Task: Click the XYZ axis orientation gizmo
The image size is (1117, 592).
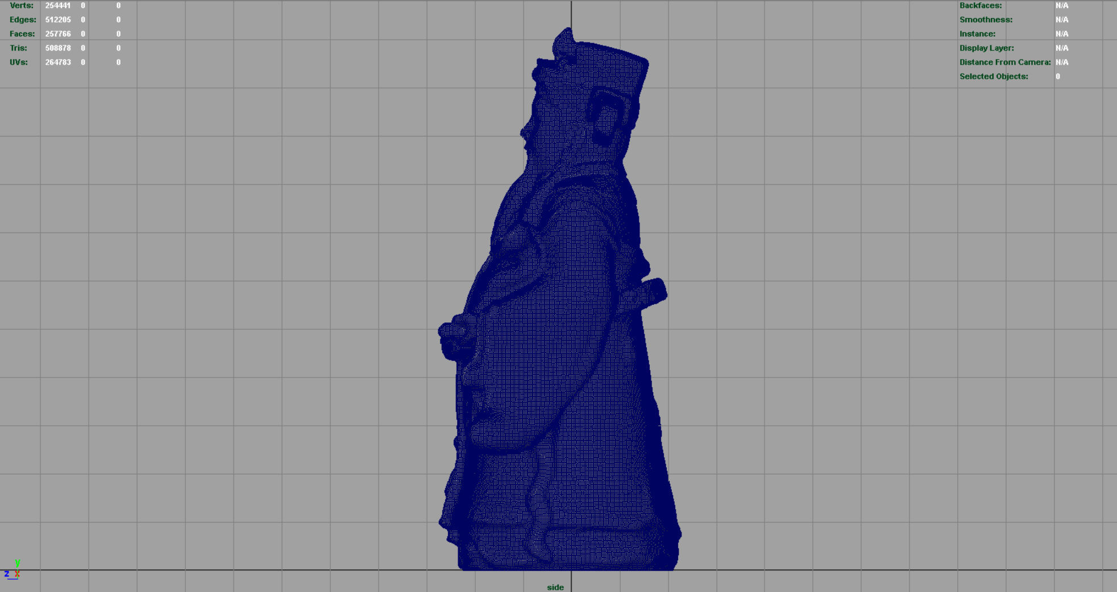Action: [x=12, y=570]
